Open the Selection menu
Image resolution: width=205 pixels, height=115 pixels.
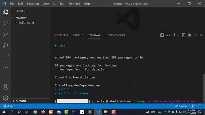(x=33, y=4)
